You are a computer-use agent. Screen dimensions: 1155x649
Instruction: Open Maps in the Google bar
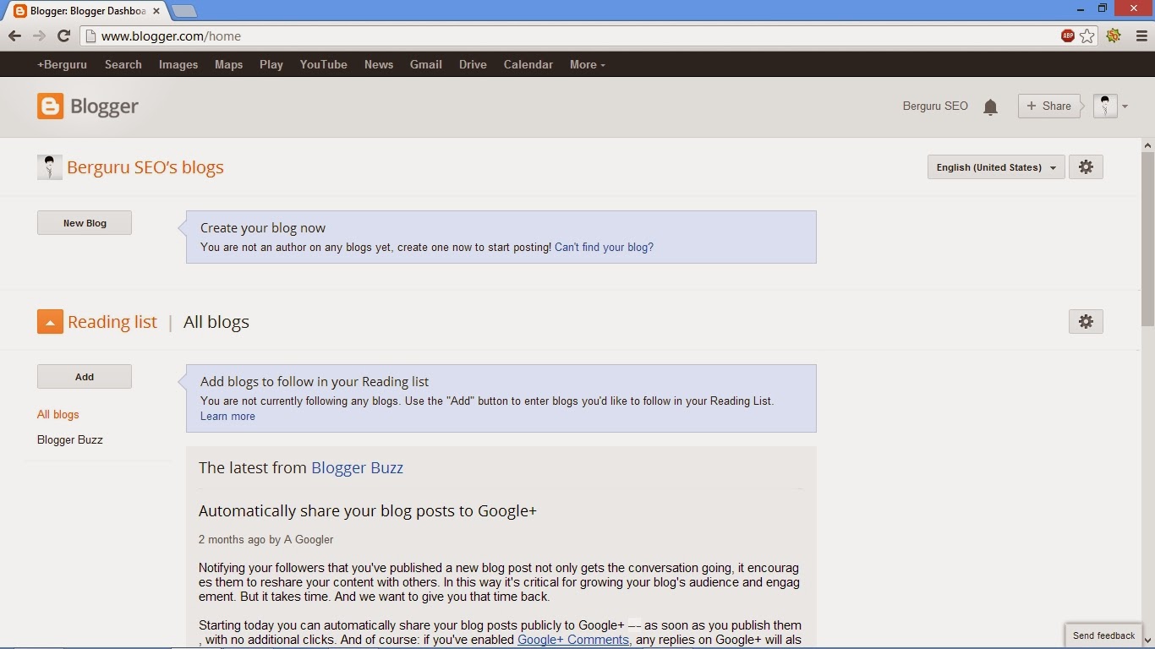coord(228,64)
